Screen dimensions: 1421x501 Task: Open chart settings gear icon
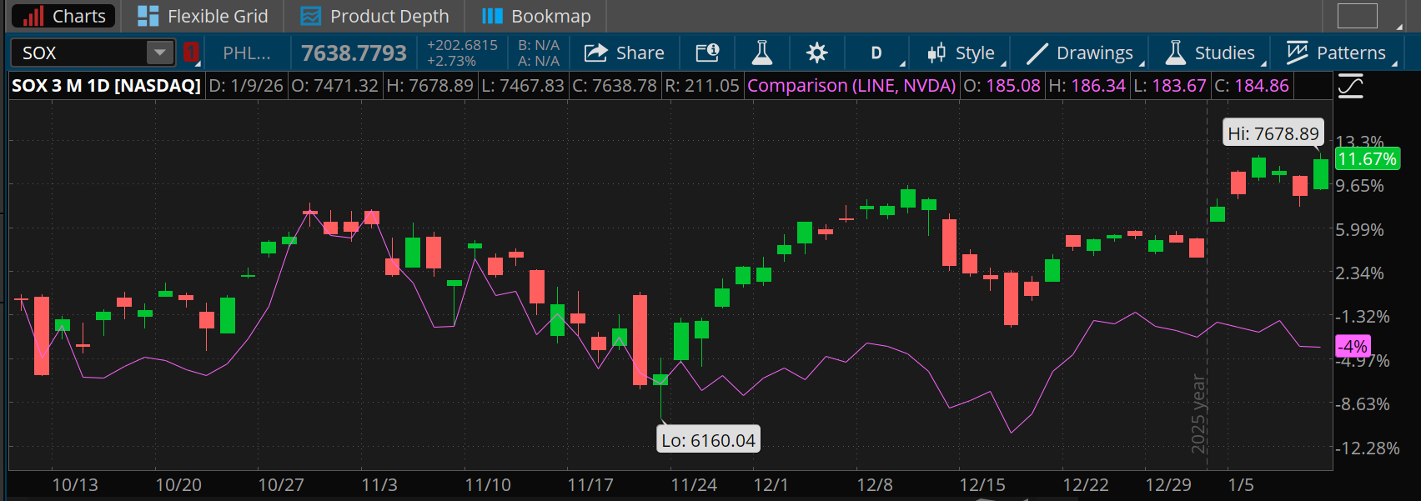(x=816, y=53)
